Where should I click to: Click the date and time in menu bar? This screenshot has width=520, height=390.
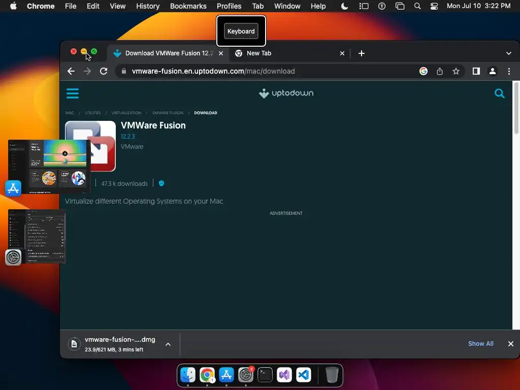(478, 6)
